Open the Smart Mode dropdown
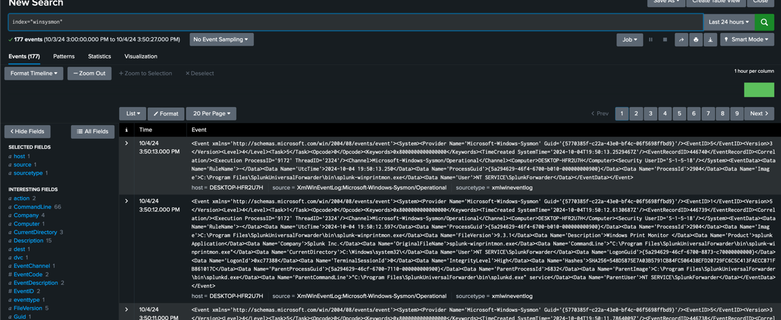The height and width of the screenshot is (320, 781). [x=747, y=39]
